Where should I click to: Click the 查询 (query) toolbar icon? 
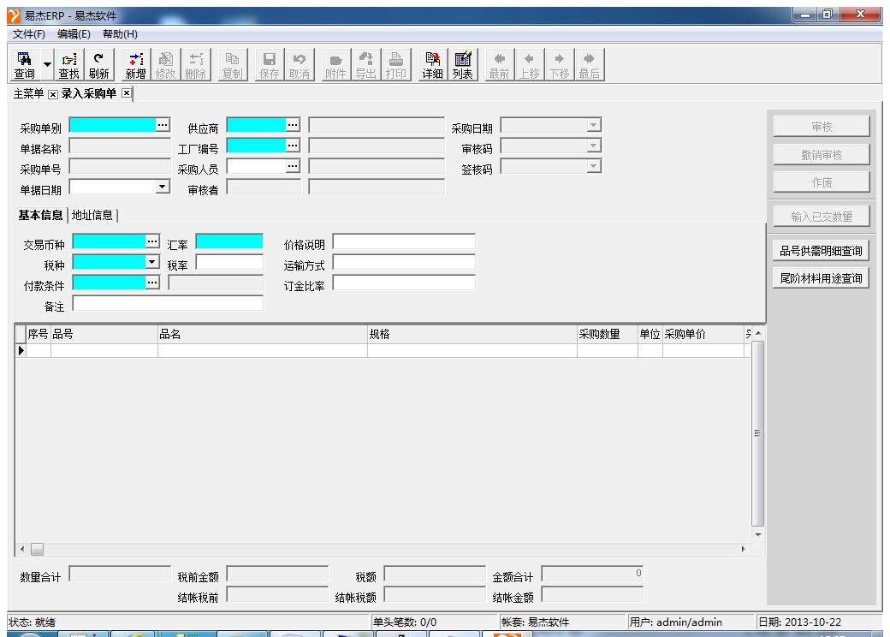click(x=24, y=64)
